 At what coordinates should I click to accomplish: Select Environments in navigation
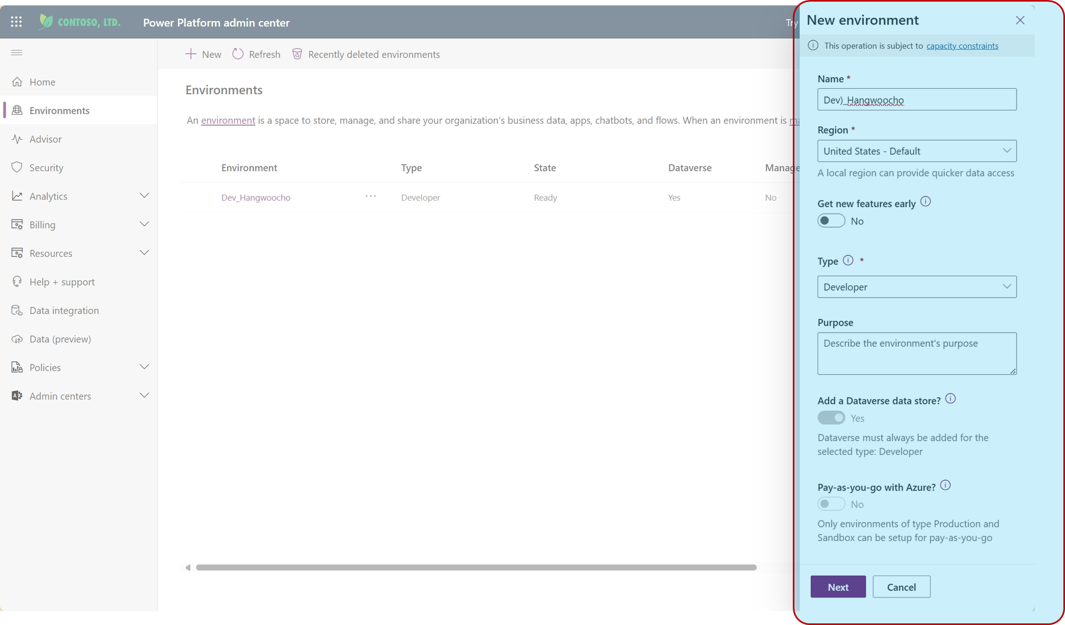point(80,110)
